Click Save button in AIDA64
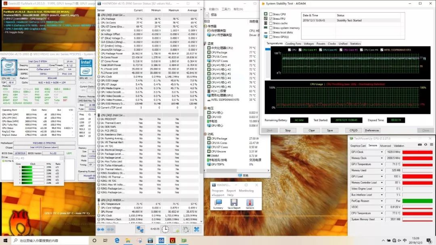Screen dimensions: 436x245 330,130
